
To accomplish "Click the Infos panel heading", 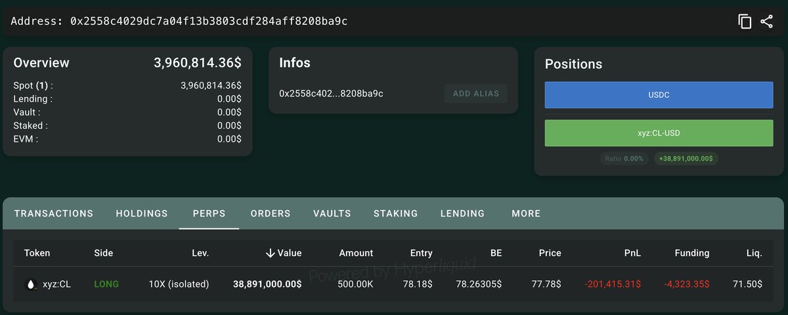I will 295,63.
